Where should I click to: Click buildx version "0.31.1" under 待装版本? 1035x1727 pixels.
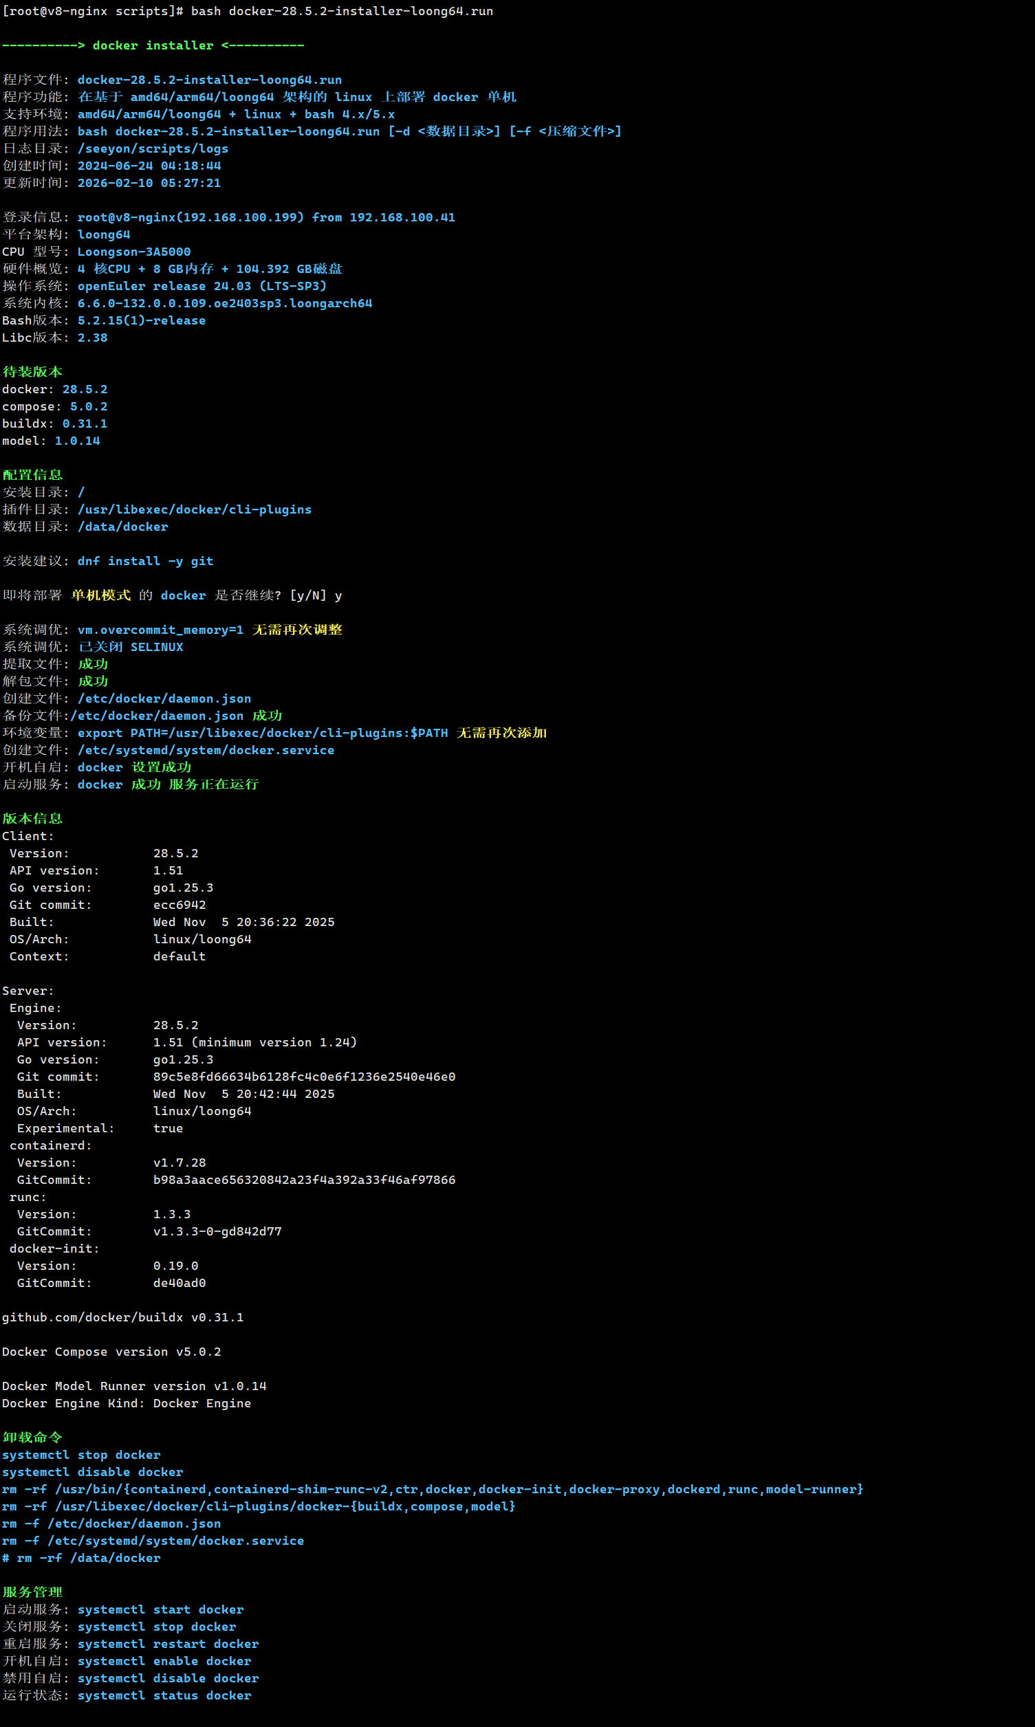[85, 424]
